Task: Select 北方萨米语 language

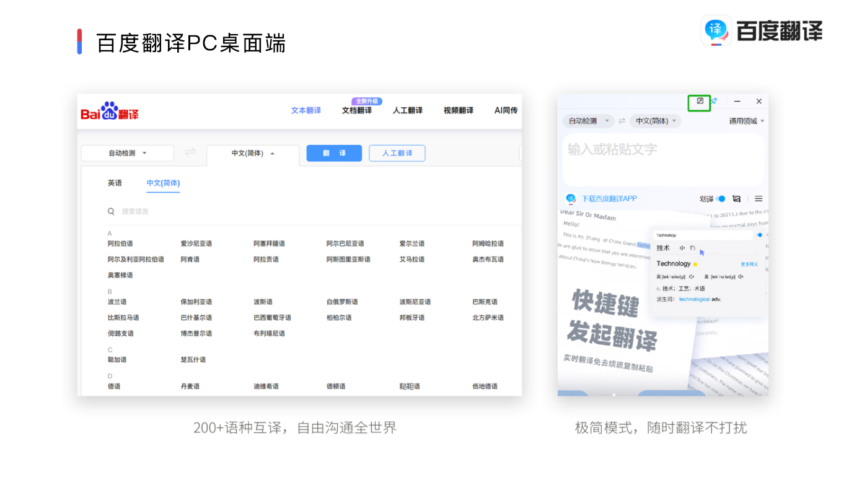Action: 488,318
